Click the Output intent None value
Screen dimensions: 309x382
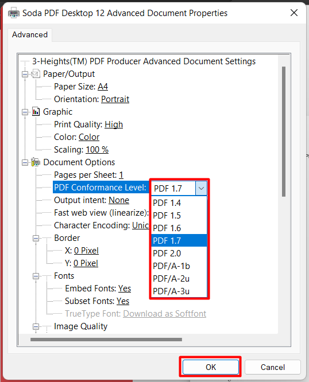(119, 200)
